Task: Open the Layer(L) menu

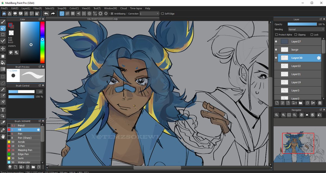Action: [x=26, y=8]
